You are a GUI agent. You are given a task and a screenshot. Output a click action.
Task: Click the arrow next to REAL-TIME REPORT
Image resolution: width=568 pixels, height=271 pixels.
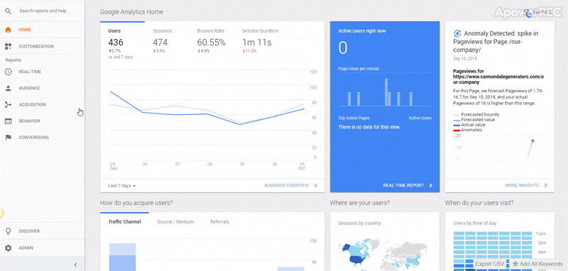point(430,185)
